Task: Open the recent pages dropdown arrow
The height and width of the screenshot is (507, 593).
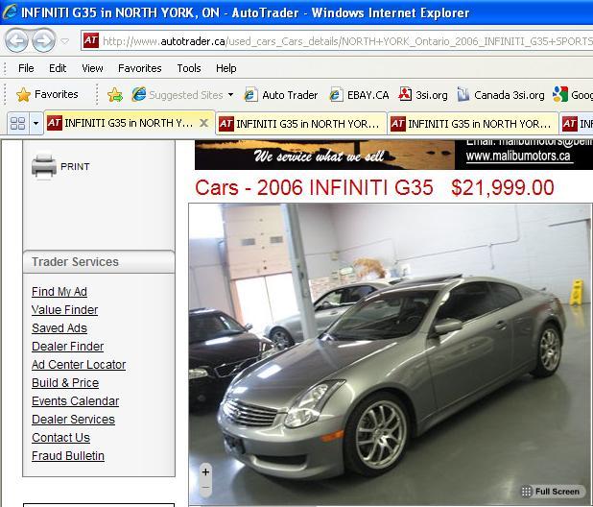Action: [64, 40]
